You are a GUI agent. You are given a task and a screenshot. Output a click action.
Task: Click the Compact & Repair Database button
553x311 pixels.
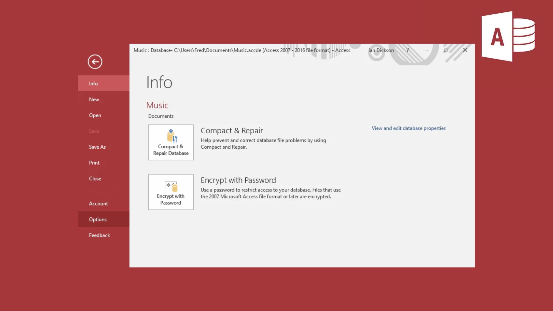tap(171, 142)
